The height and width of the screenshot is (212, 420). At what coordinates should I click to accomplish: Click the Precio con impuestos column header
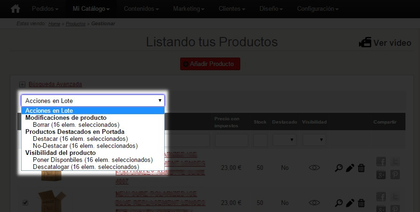(x=227, y=122)
